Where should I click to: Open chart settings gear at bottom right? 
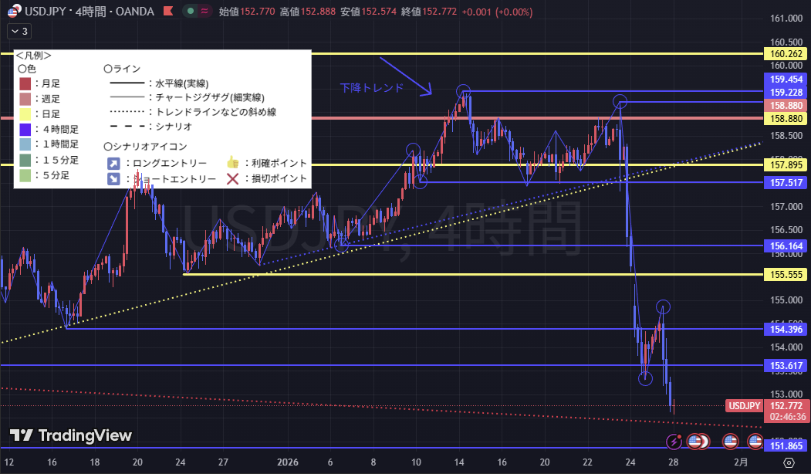point(788,462)
